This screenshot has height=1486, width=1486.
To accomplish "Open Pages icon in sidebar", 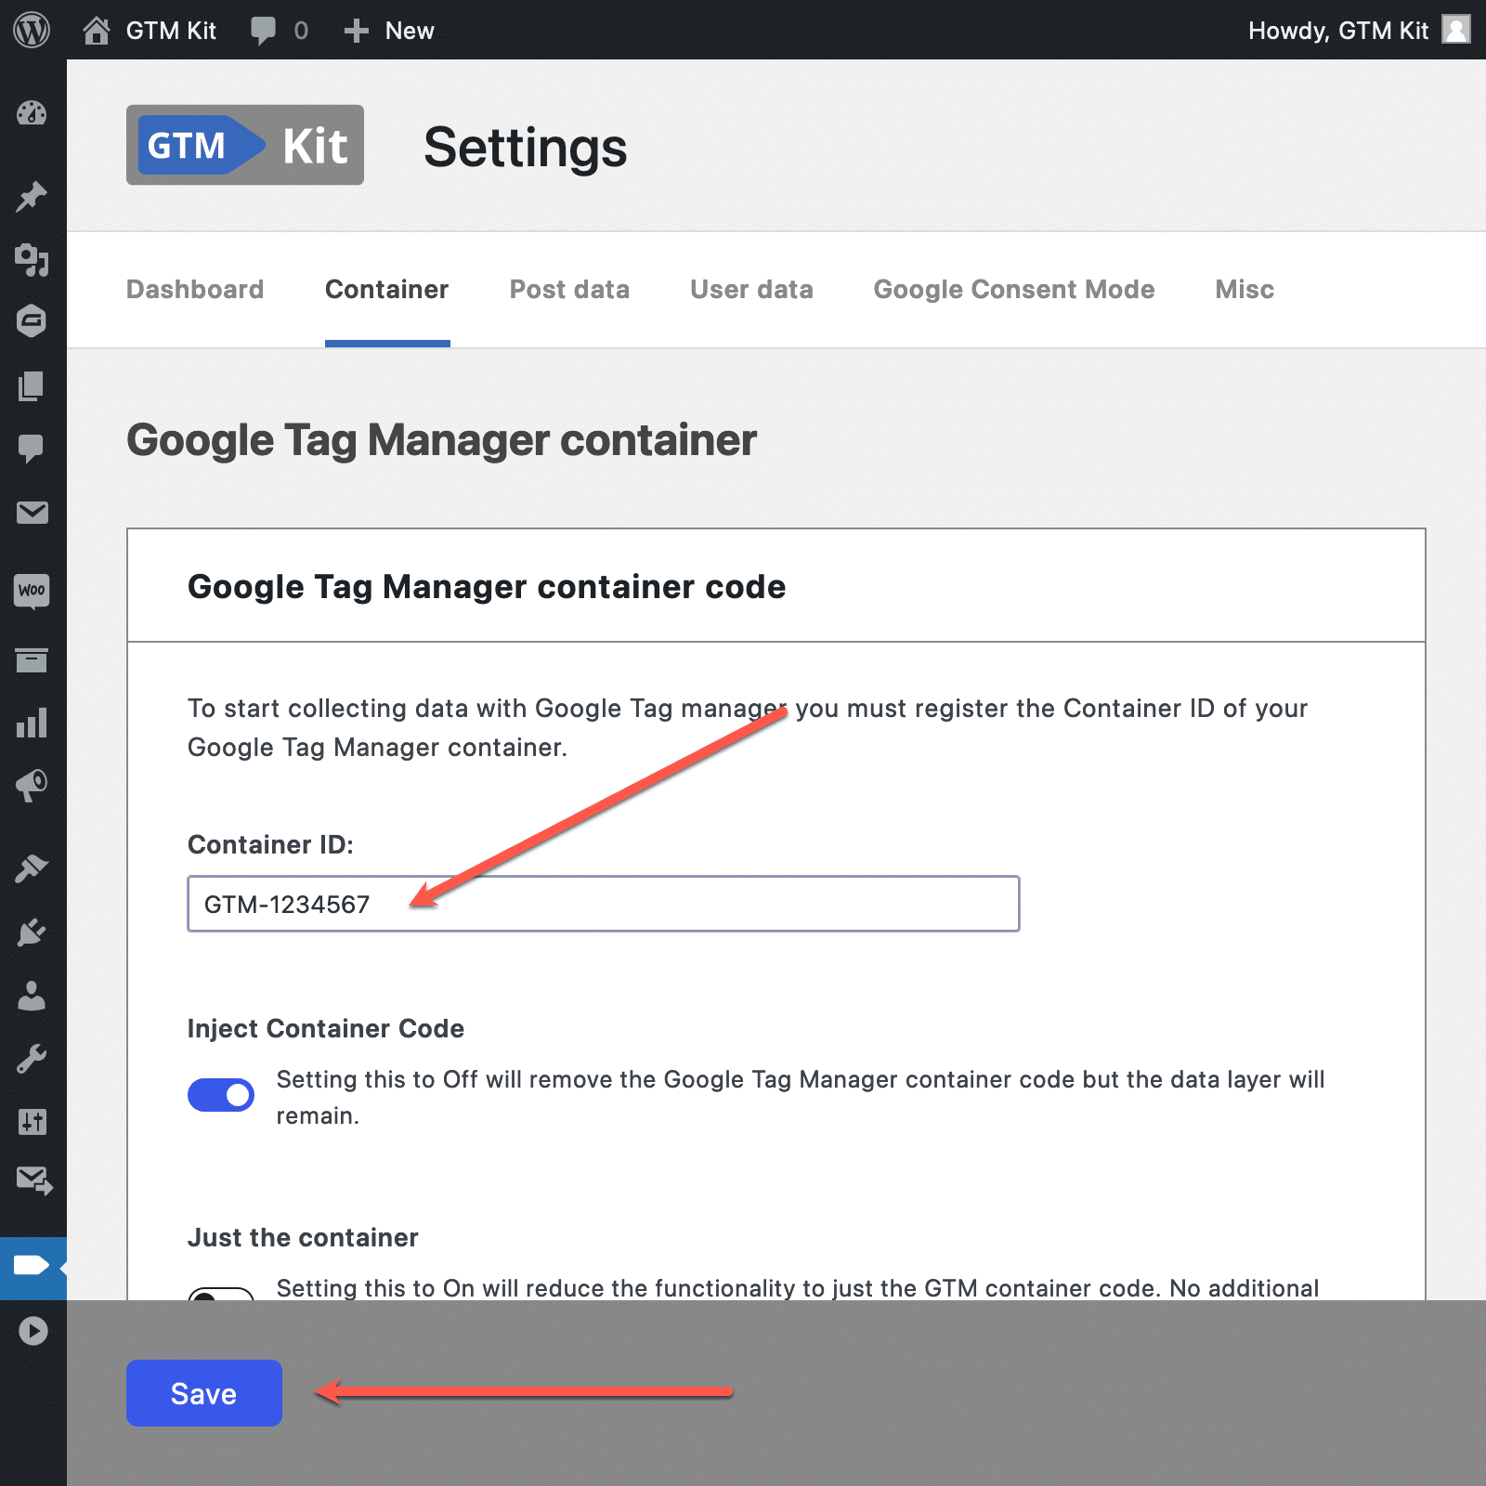I will (x=33, y=385).
